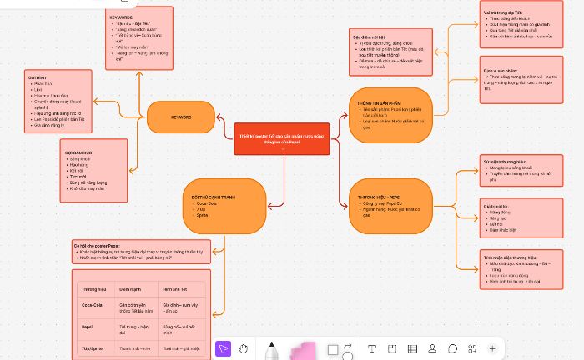Pick the Marker drawing tool
This screenshot has width=584, height=360.
tap(271, 350)
